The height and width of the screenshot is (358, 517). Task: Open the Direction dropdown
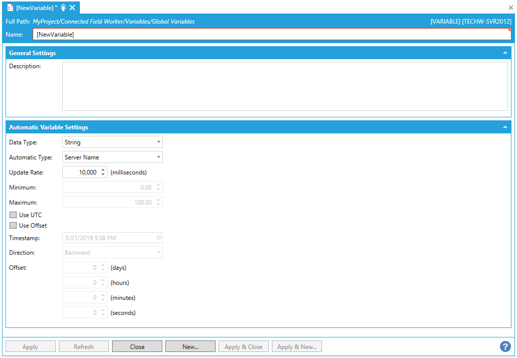coord(112,253)
